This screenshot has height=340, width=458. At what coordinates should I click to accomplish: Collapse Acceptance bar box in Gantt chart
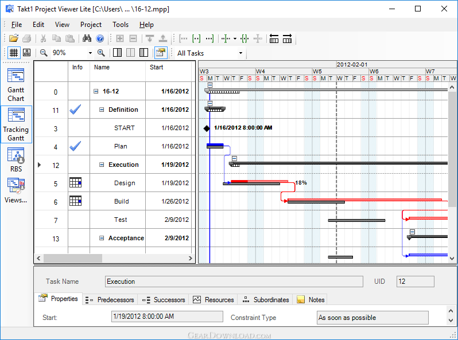(412, 232)
